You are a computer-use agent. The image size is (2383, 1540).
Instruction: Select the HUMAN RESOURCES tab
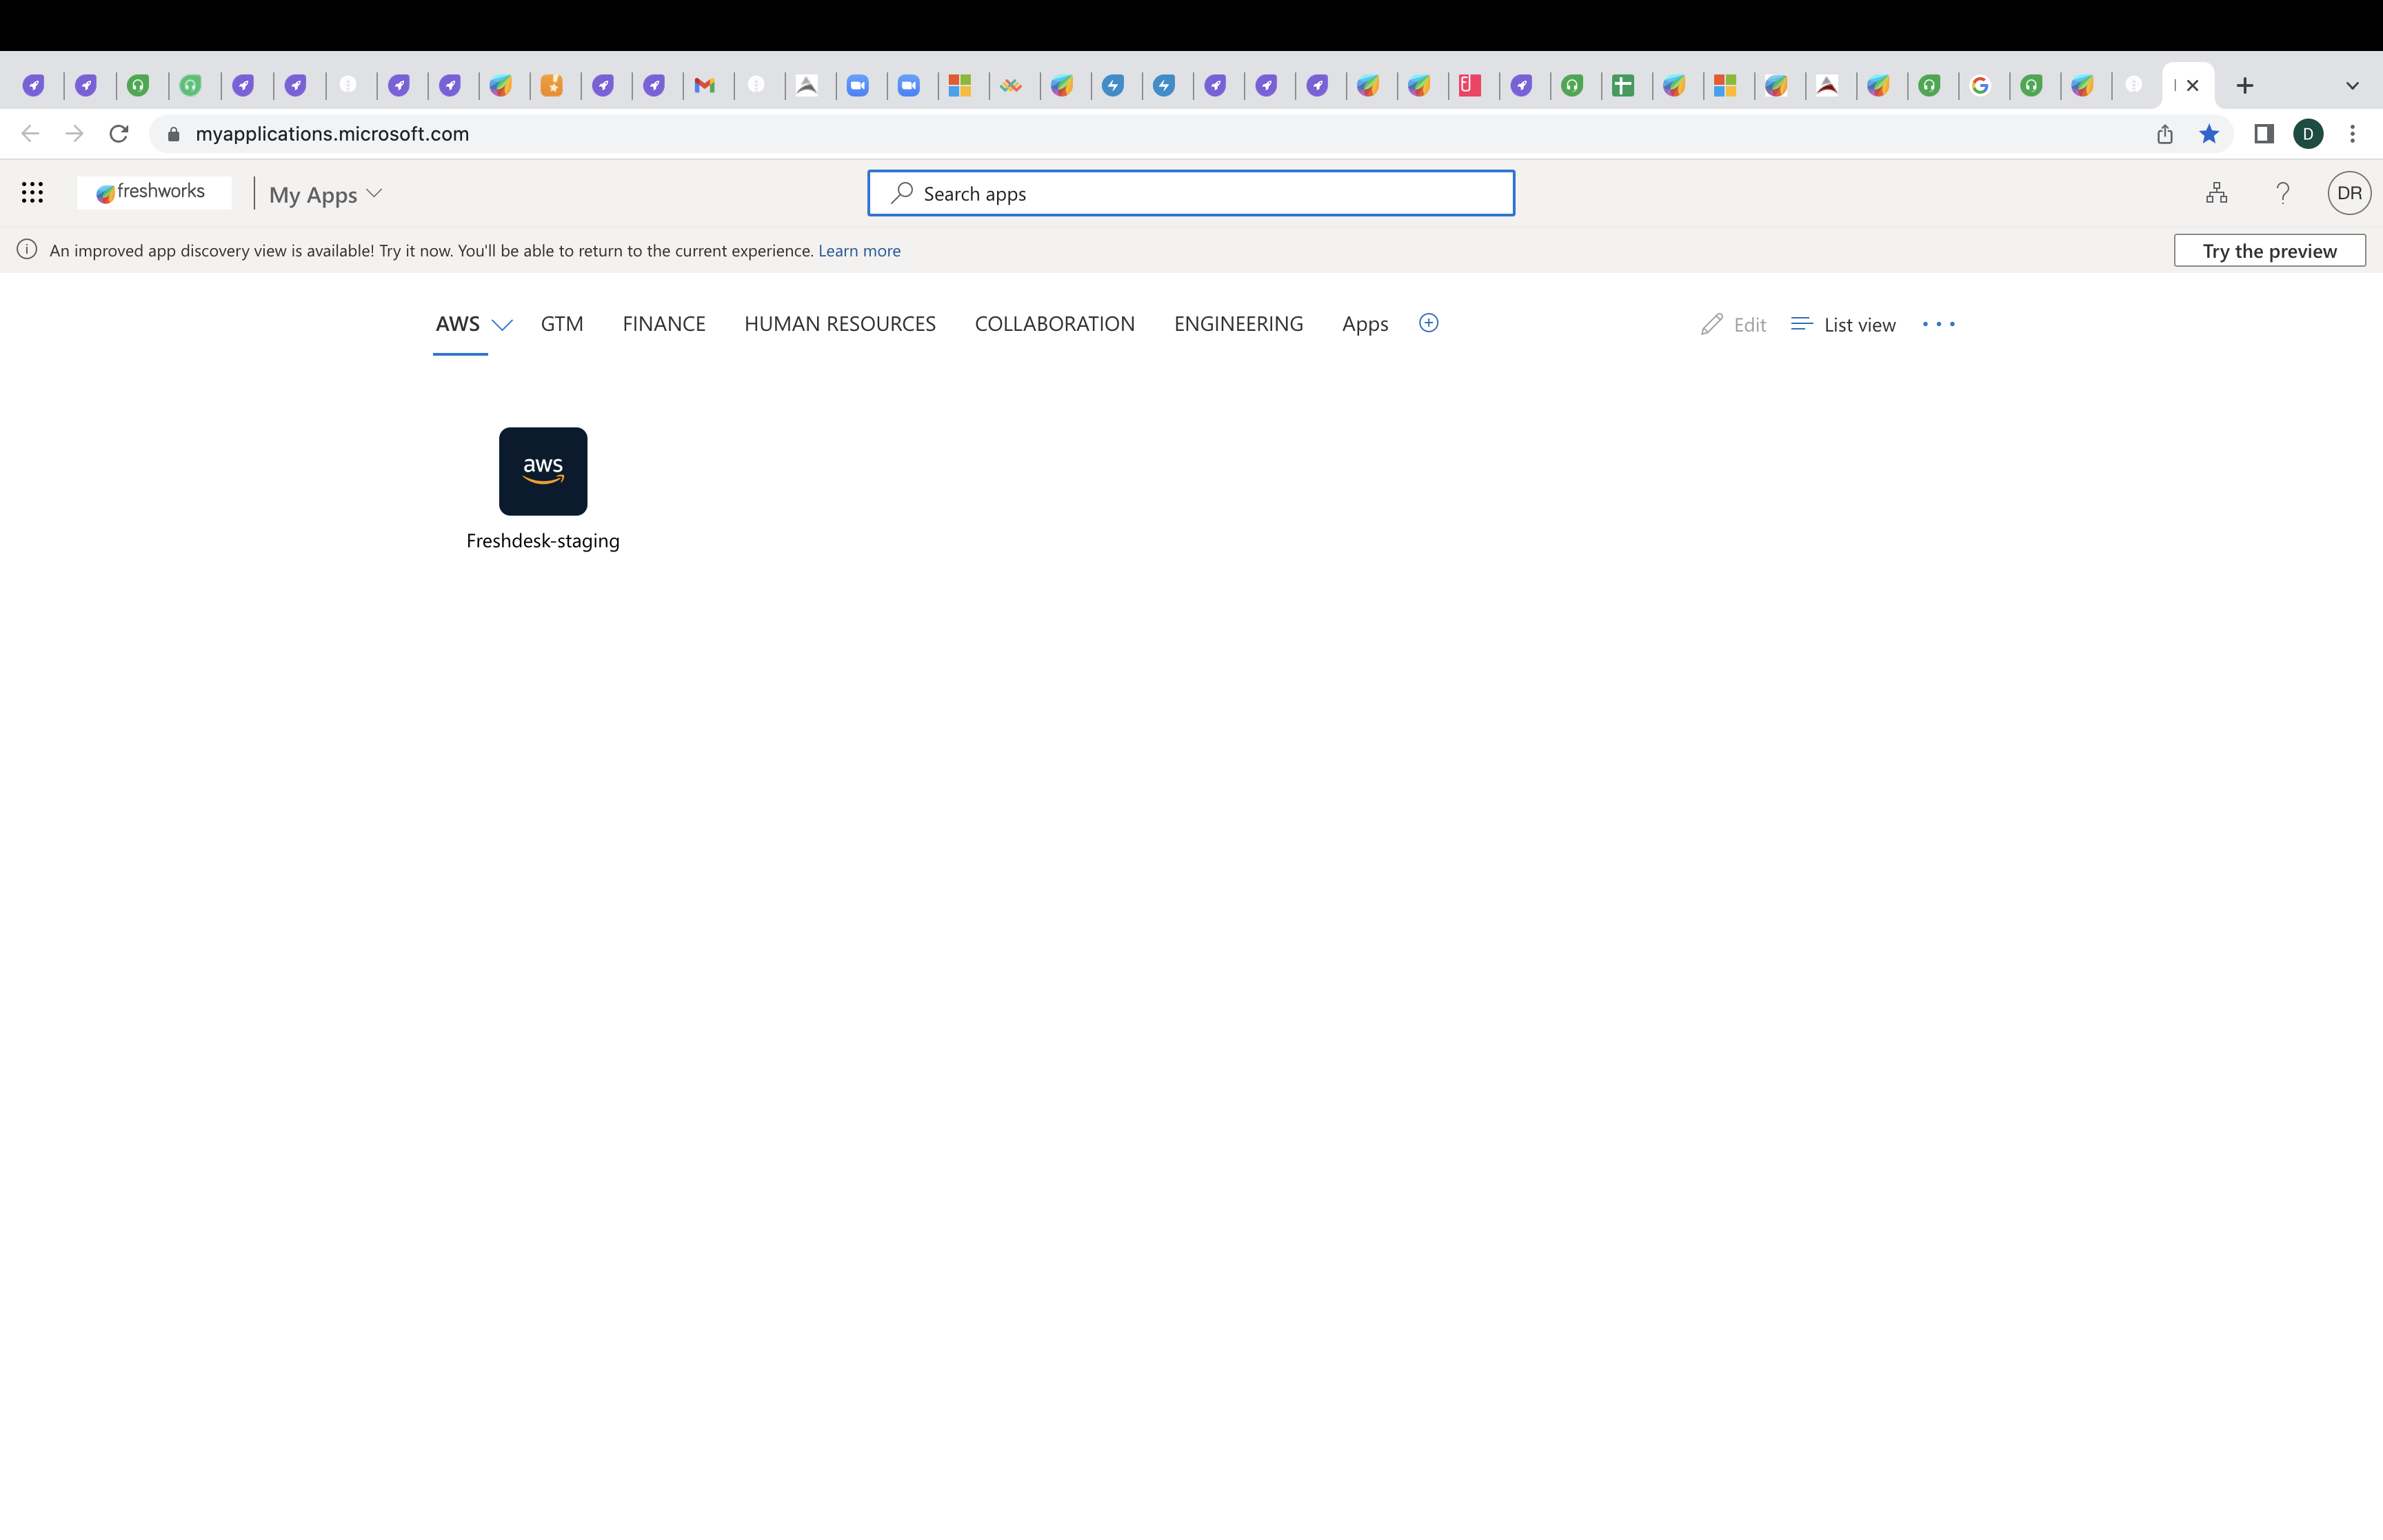point(840,324)
